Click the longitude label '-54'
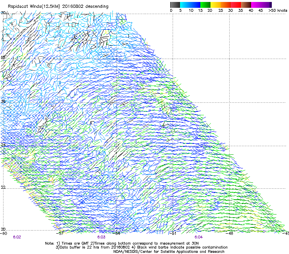 (117, 233)
